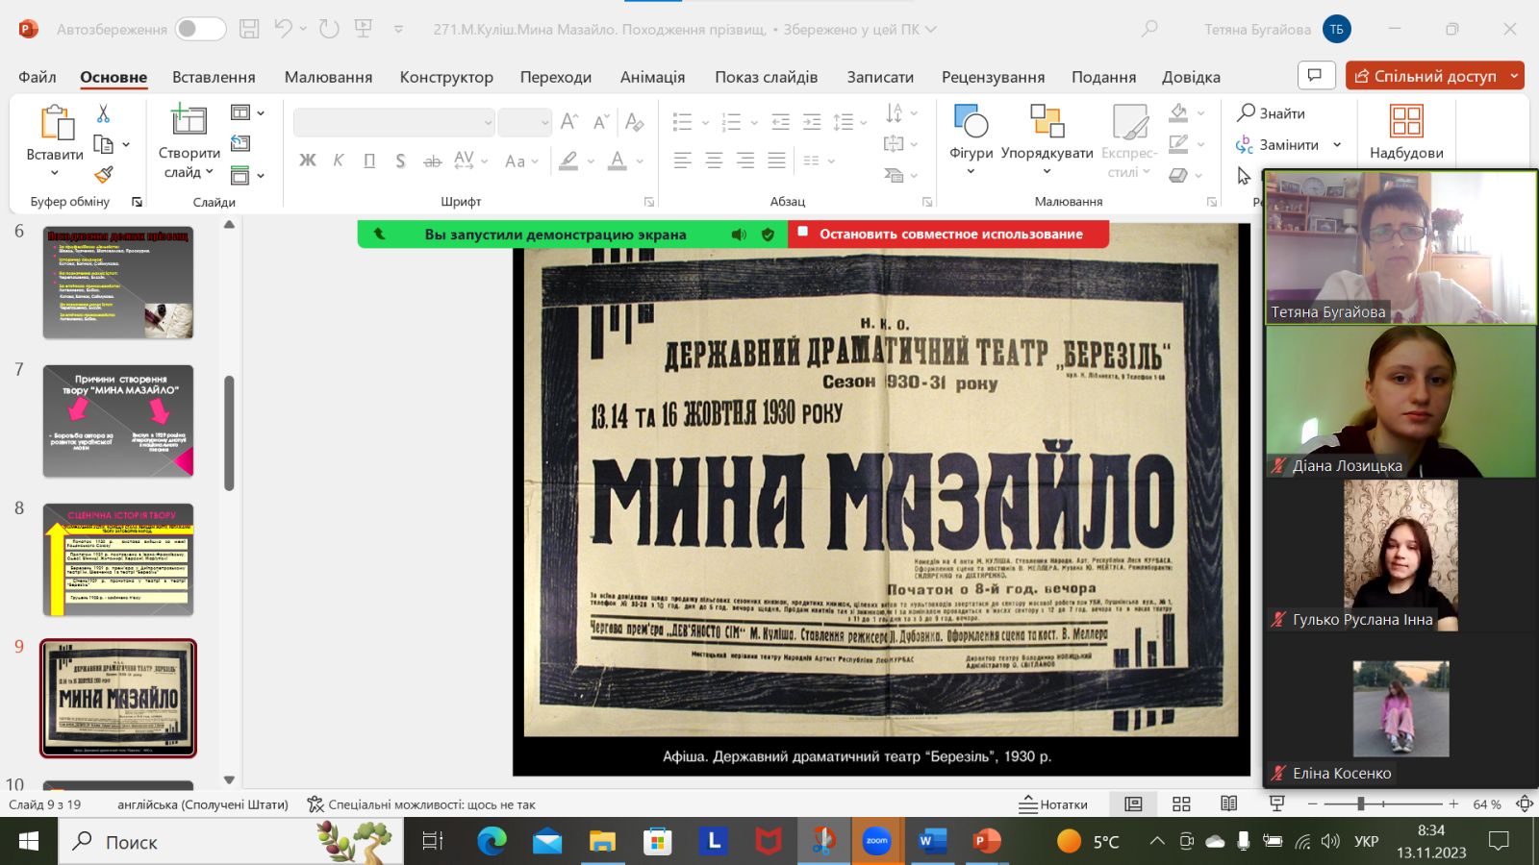Switch to Reading view icon
Viewport: 1539px width, 865px height.
coord(1228,803)
